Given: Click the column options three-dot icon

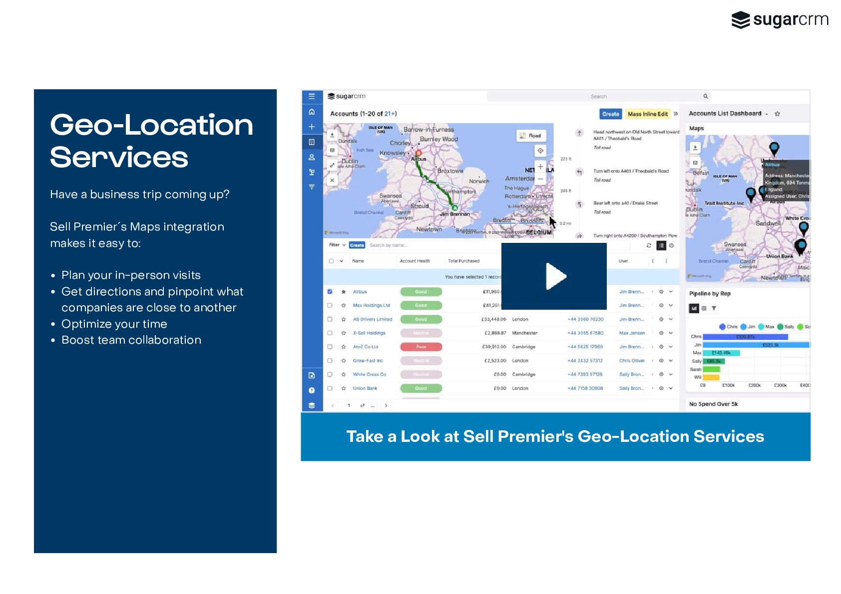Looking at the screenshot, I should [666, 261].
